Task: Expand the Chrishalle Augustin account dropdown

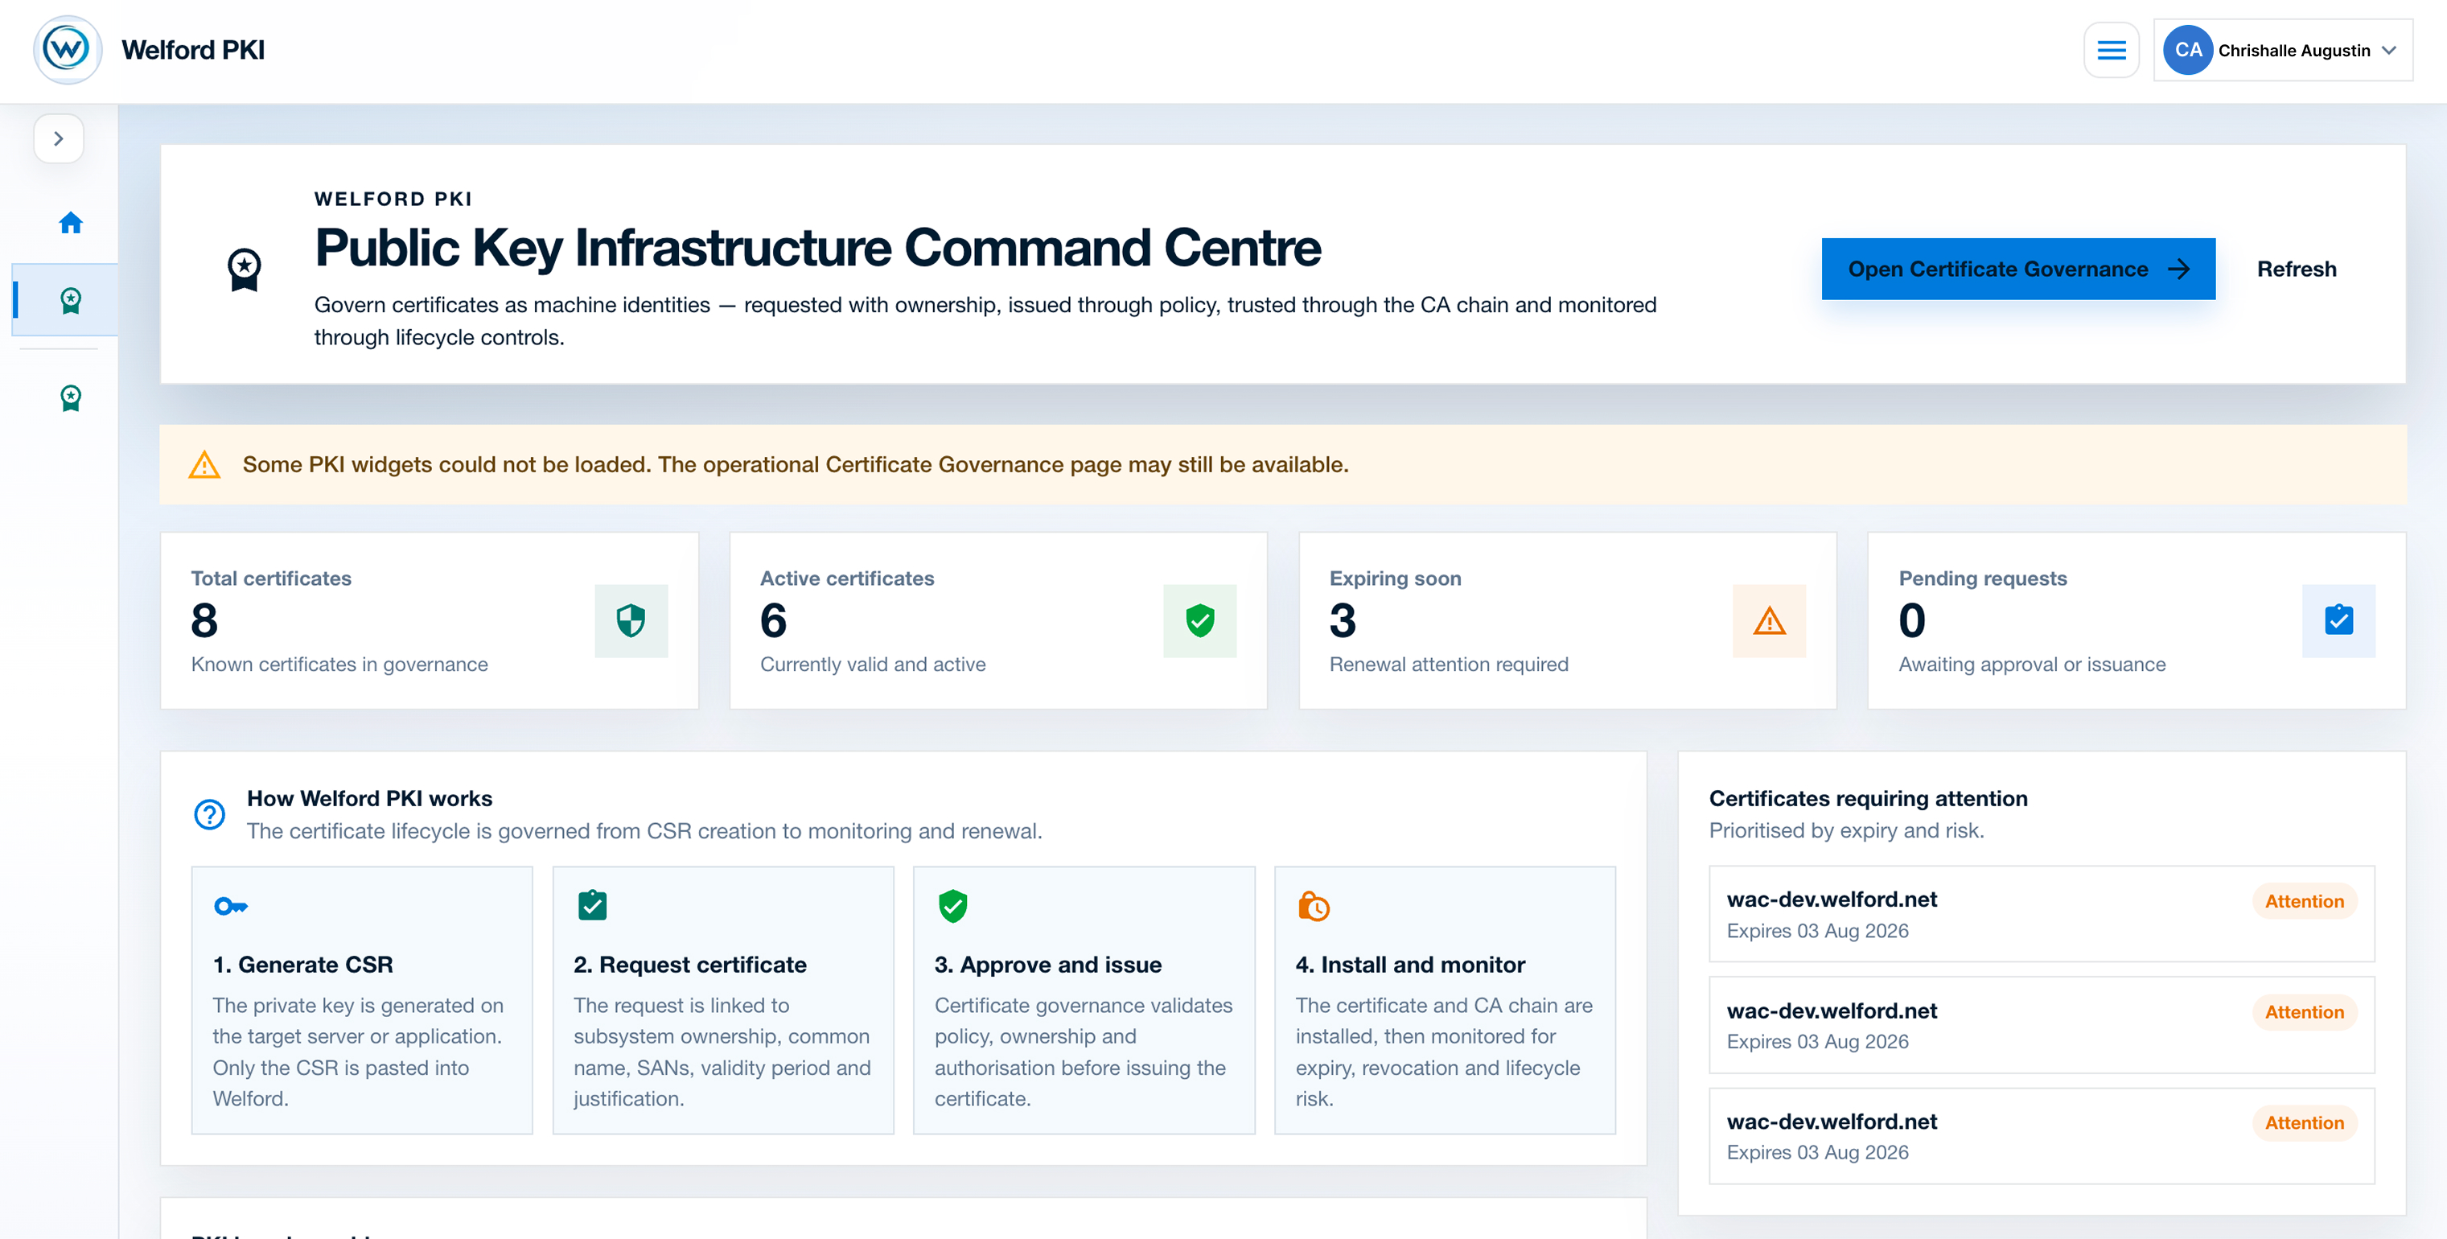Action: (x=2389, y=51)
